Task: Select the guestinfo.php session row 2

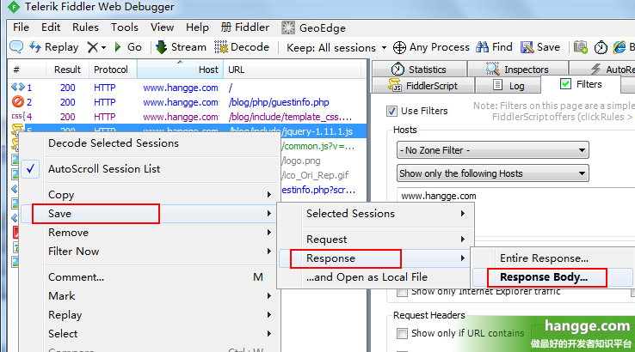Action: (x=188, y=102)
